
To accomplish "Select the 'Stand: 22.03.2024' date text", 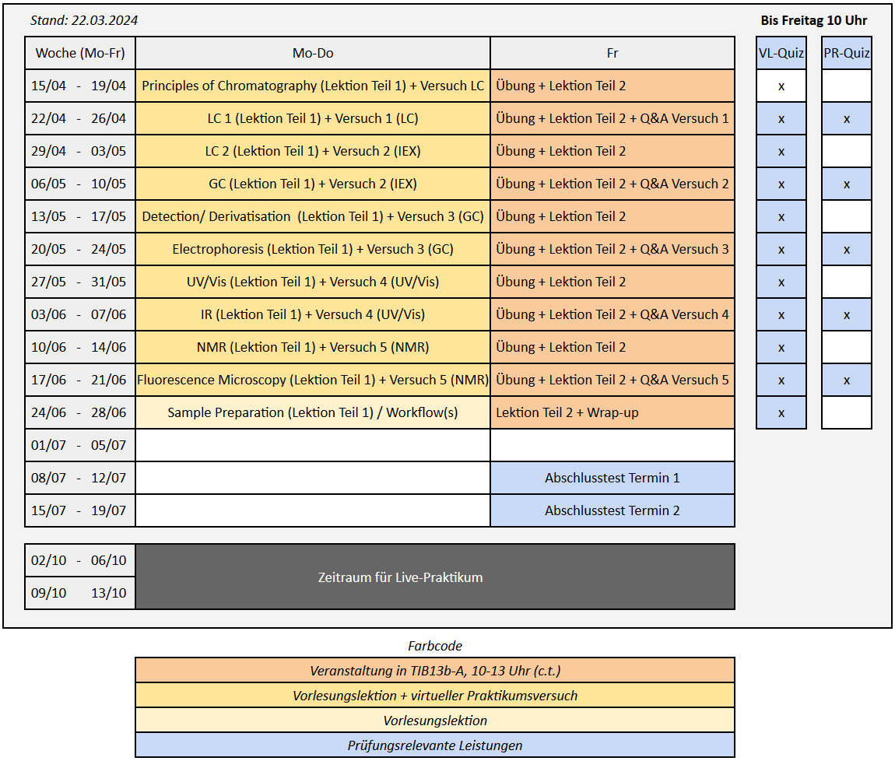I will [84, 20].
